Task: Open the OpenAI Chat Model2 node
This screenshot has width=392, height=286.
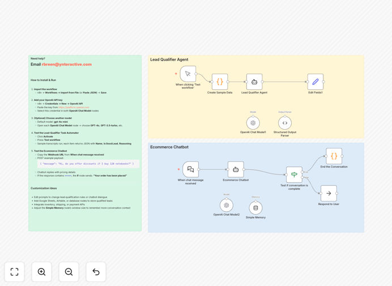Action: (x=227, y=205)
